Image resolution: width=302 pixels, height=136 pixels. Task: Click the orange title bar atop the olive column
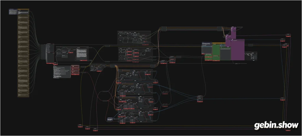[x=23, y=9]
